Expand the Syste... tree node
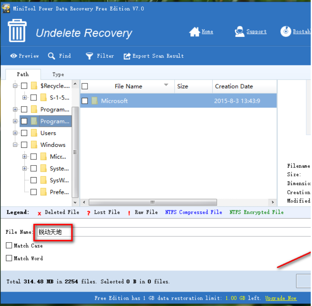 [x=24, y=168]
